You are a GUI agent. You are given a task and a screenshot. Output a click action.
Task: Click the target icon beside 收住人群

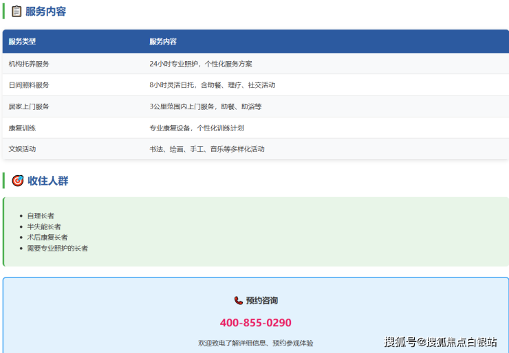18,181
